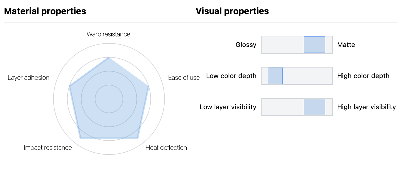Click the Glossy label
Viewport: 401px width, 174px height.
(246, 45)
